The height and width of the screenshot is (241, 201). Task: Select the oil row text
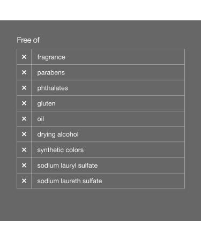tap(41, 119)
